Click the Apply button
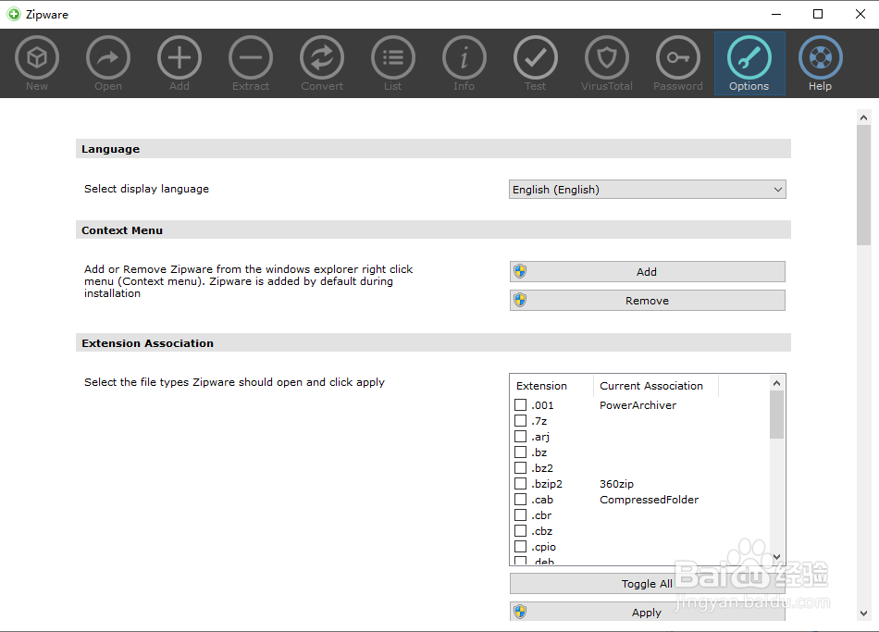 tap(648, 612)
